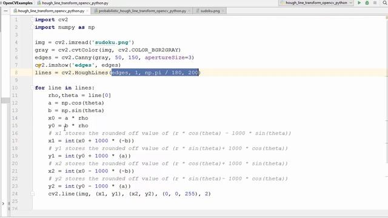Click 'import numpy as np' on line 2

click(65, 27)
